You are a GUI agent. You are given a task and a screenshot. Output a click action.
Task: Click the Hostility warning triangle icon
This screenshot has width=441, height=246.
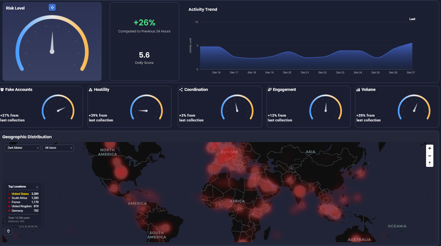coord(91,90)
